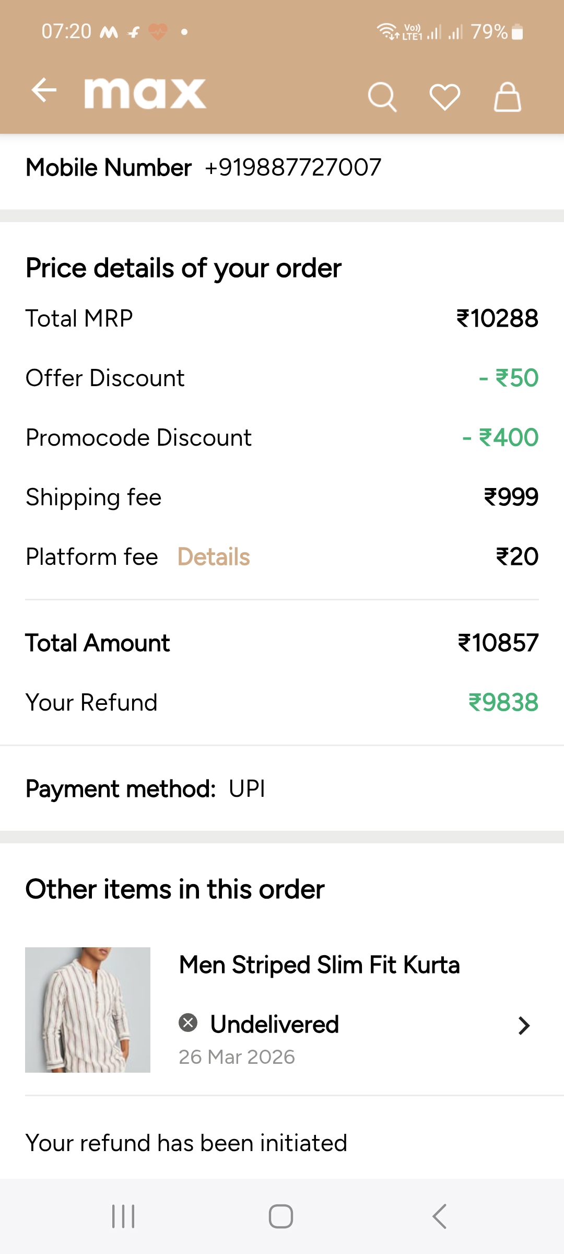Image resolution: width=564 pixels, height=1254 pixels.
Task: Open Men Striped Slim Fit Kurta thumbnail
Action: tap(88, 1010)
